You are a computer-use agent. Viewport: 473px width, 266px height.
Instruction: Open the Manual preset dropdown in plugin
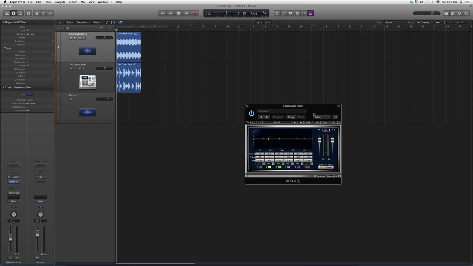(x=282, y=111)
